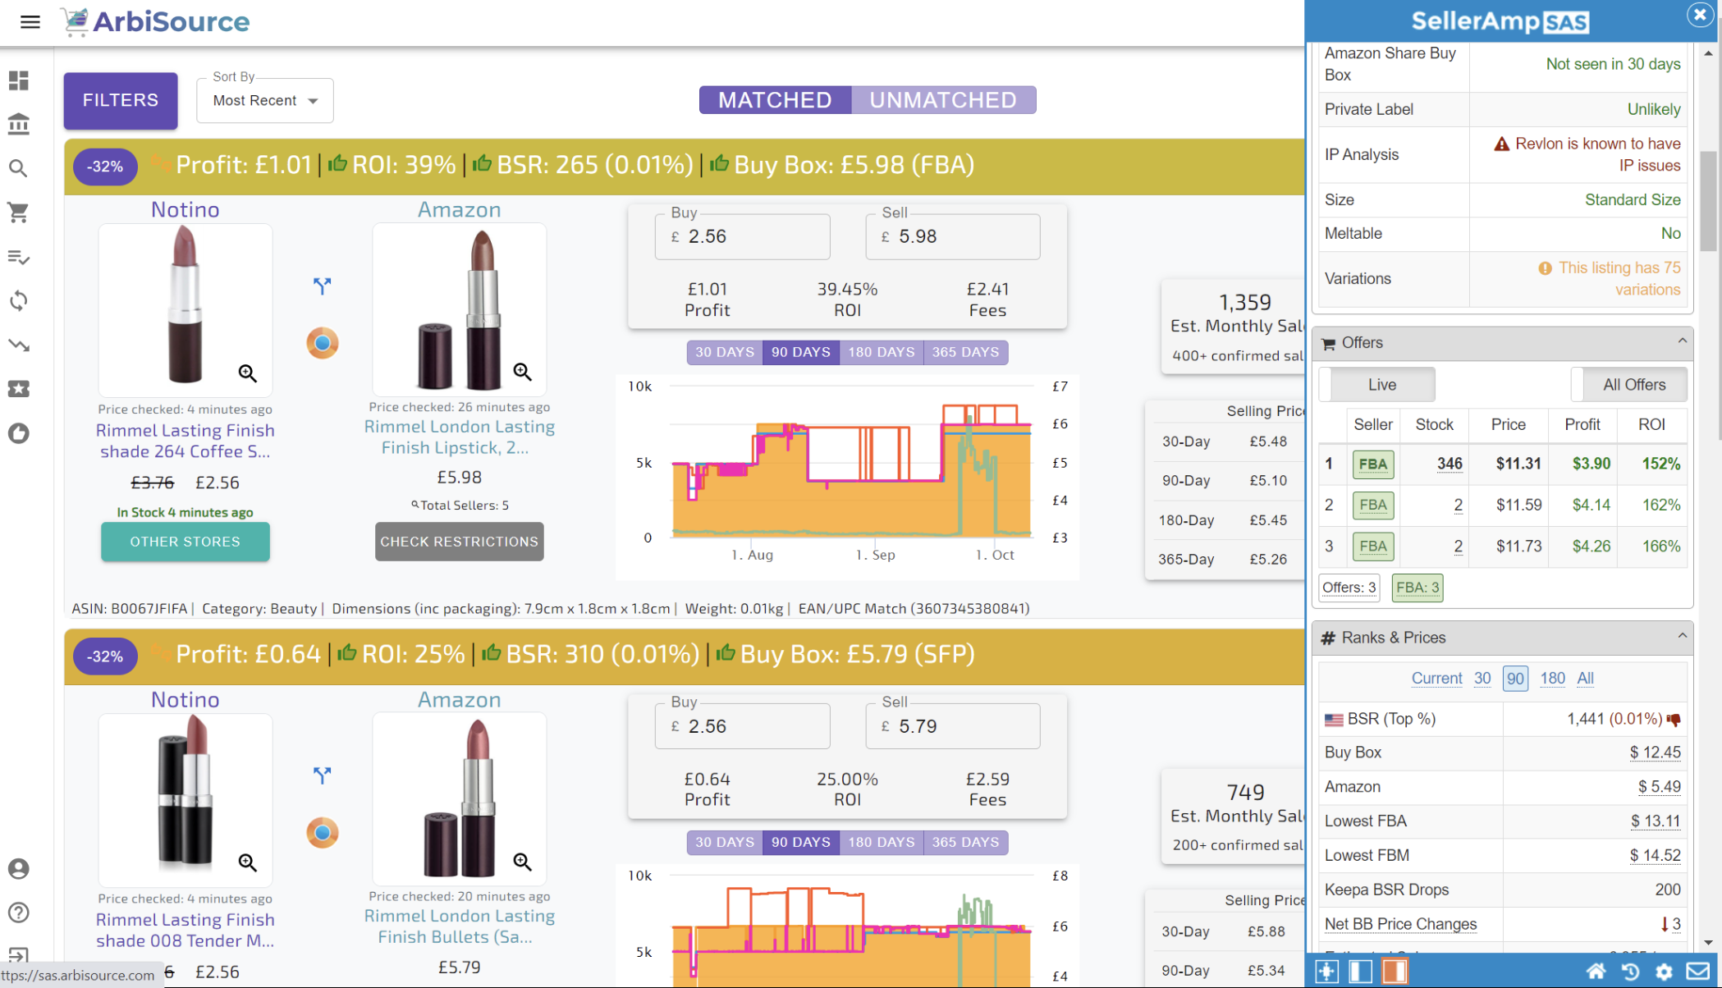Open the help question mark icon
Viewport: 1722px width, 988px height.
coord(19,913)
